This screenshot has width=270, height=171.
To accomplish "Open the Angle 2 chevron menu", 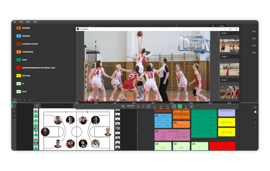I will [237, 57].
